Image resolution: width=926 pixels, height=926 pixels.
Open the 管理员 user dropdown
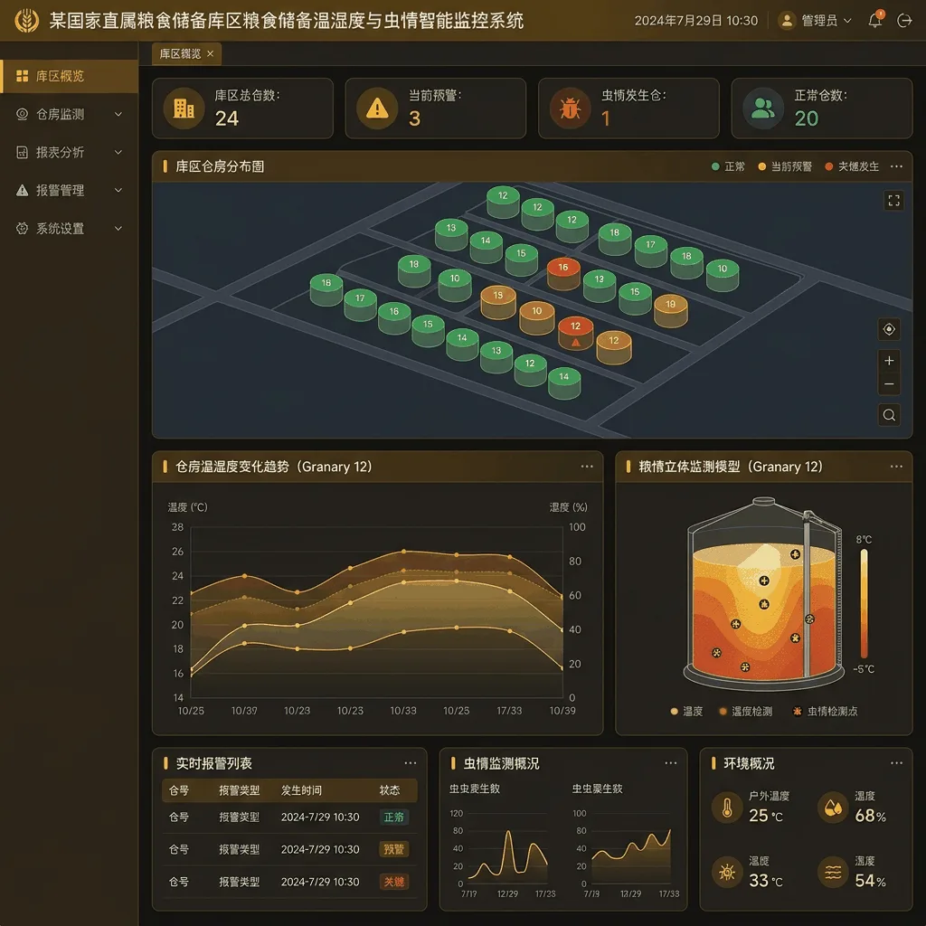point(815,21)
